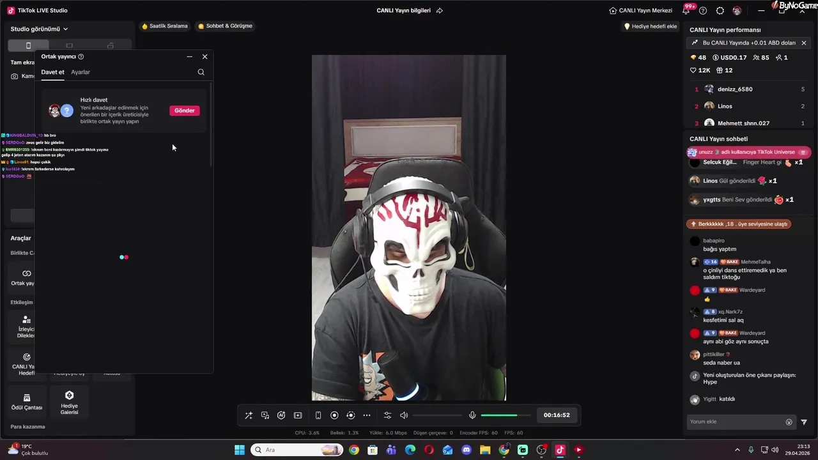
Task: Click the taskbar Ara search box
Action: 297,450
